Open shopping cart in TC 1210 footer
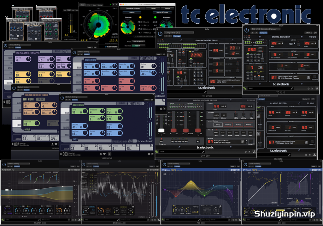The width and height of the screenshot is (323, 226). click(x=312, y=89)
